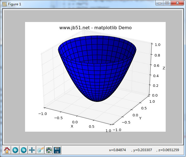Click the status readout z=0.0651259
Screen dimensions: 186x157
click(168, 150)
